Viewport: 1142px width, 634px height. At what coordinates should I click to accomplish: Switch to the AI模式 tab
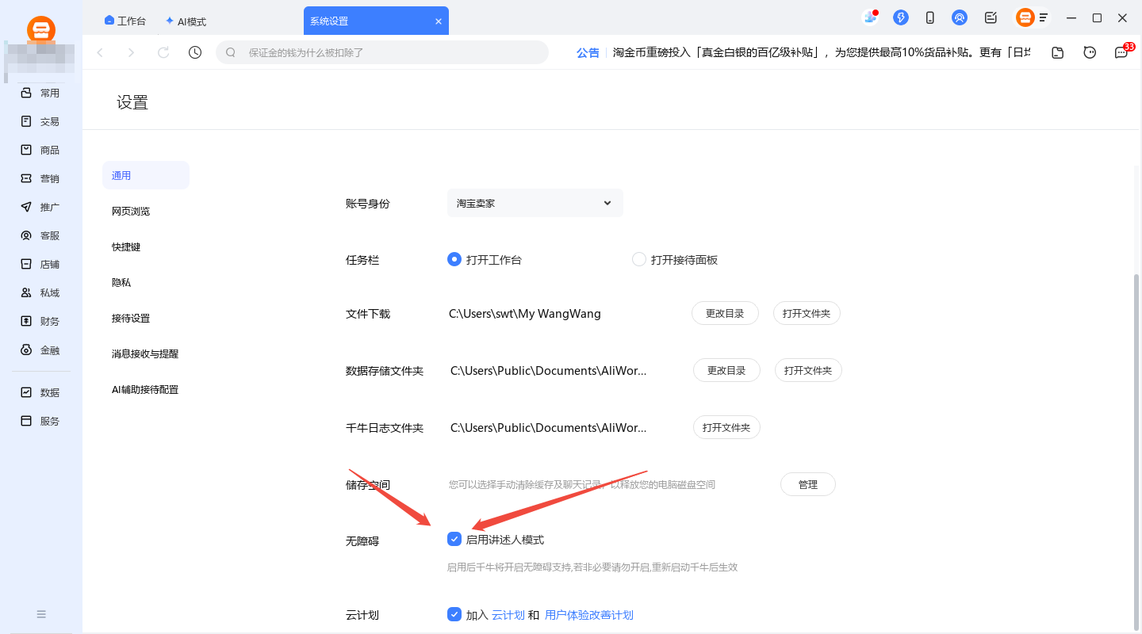click(186, 21)
